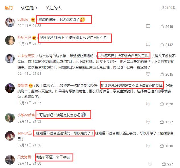The image size is (180, 168).
Task: Open Lolliste_ user profile link
Action: [24, 20]
